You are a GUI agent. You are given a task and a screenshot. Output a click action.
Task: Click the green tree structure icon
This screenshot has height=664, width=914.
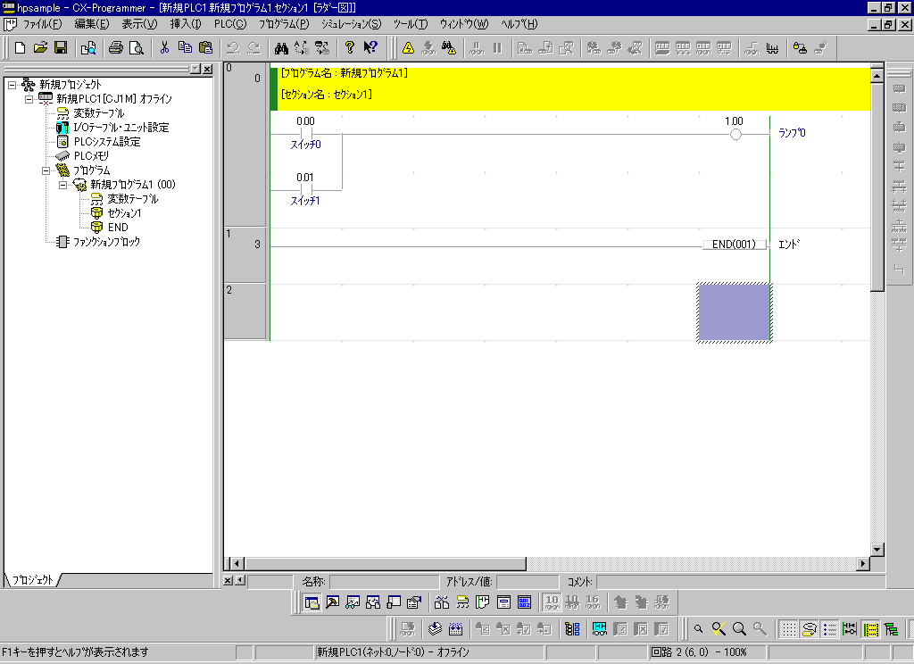pyautogui.click(x=892, y=629)
